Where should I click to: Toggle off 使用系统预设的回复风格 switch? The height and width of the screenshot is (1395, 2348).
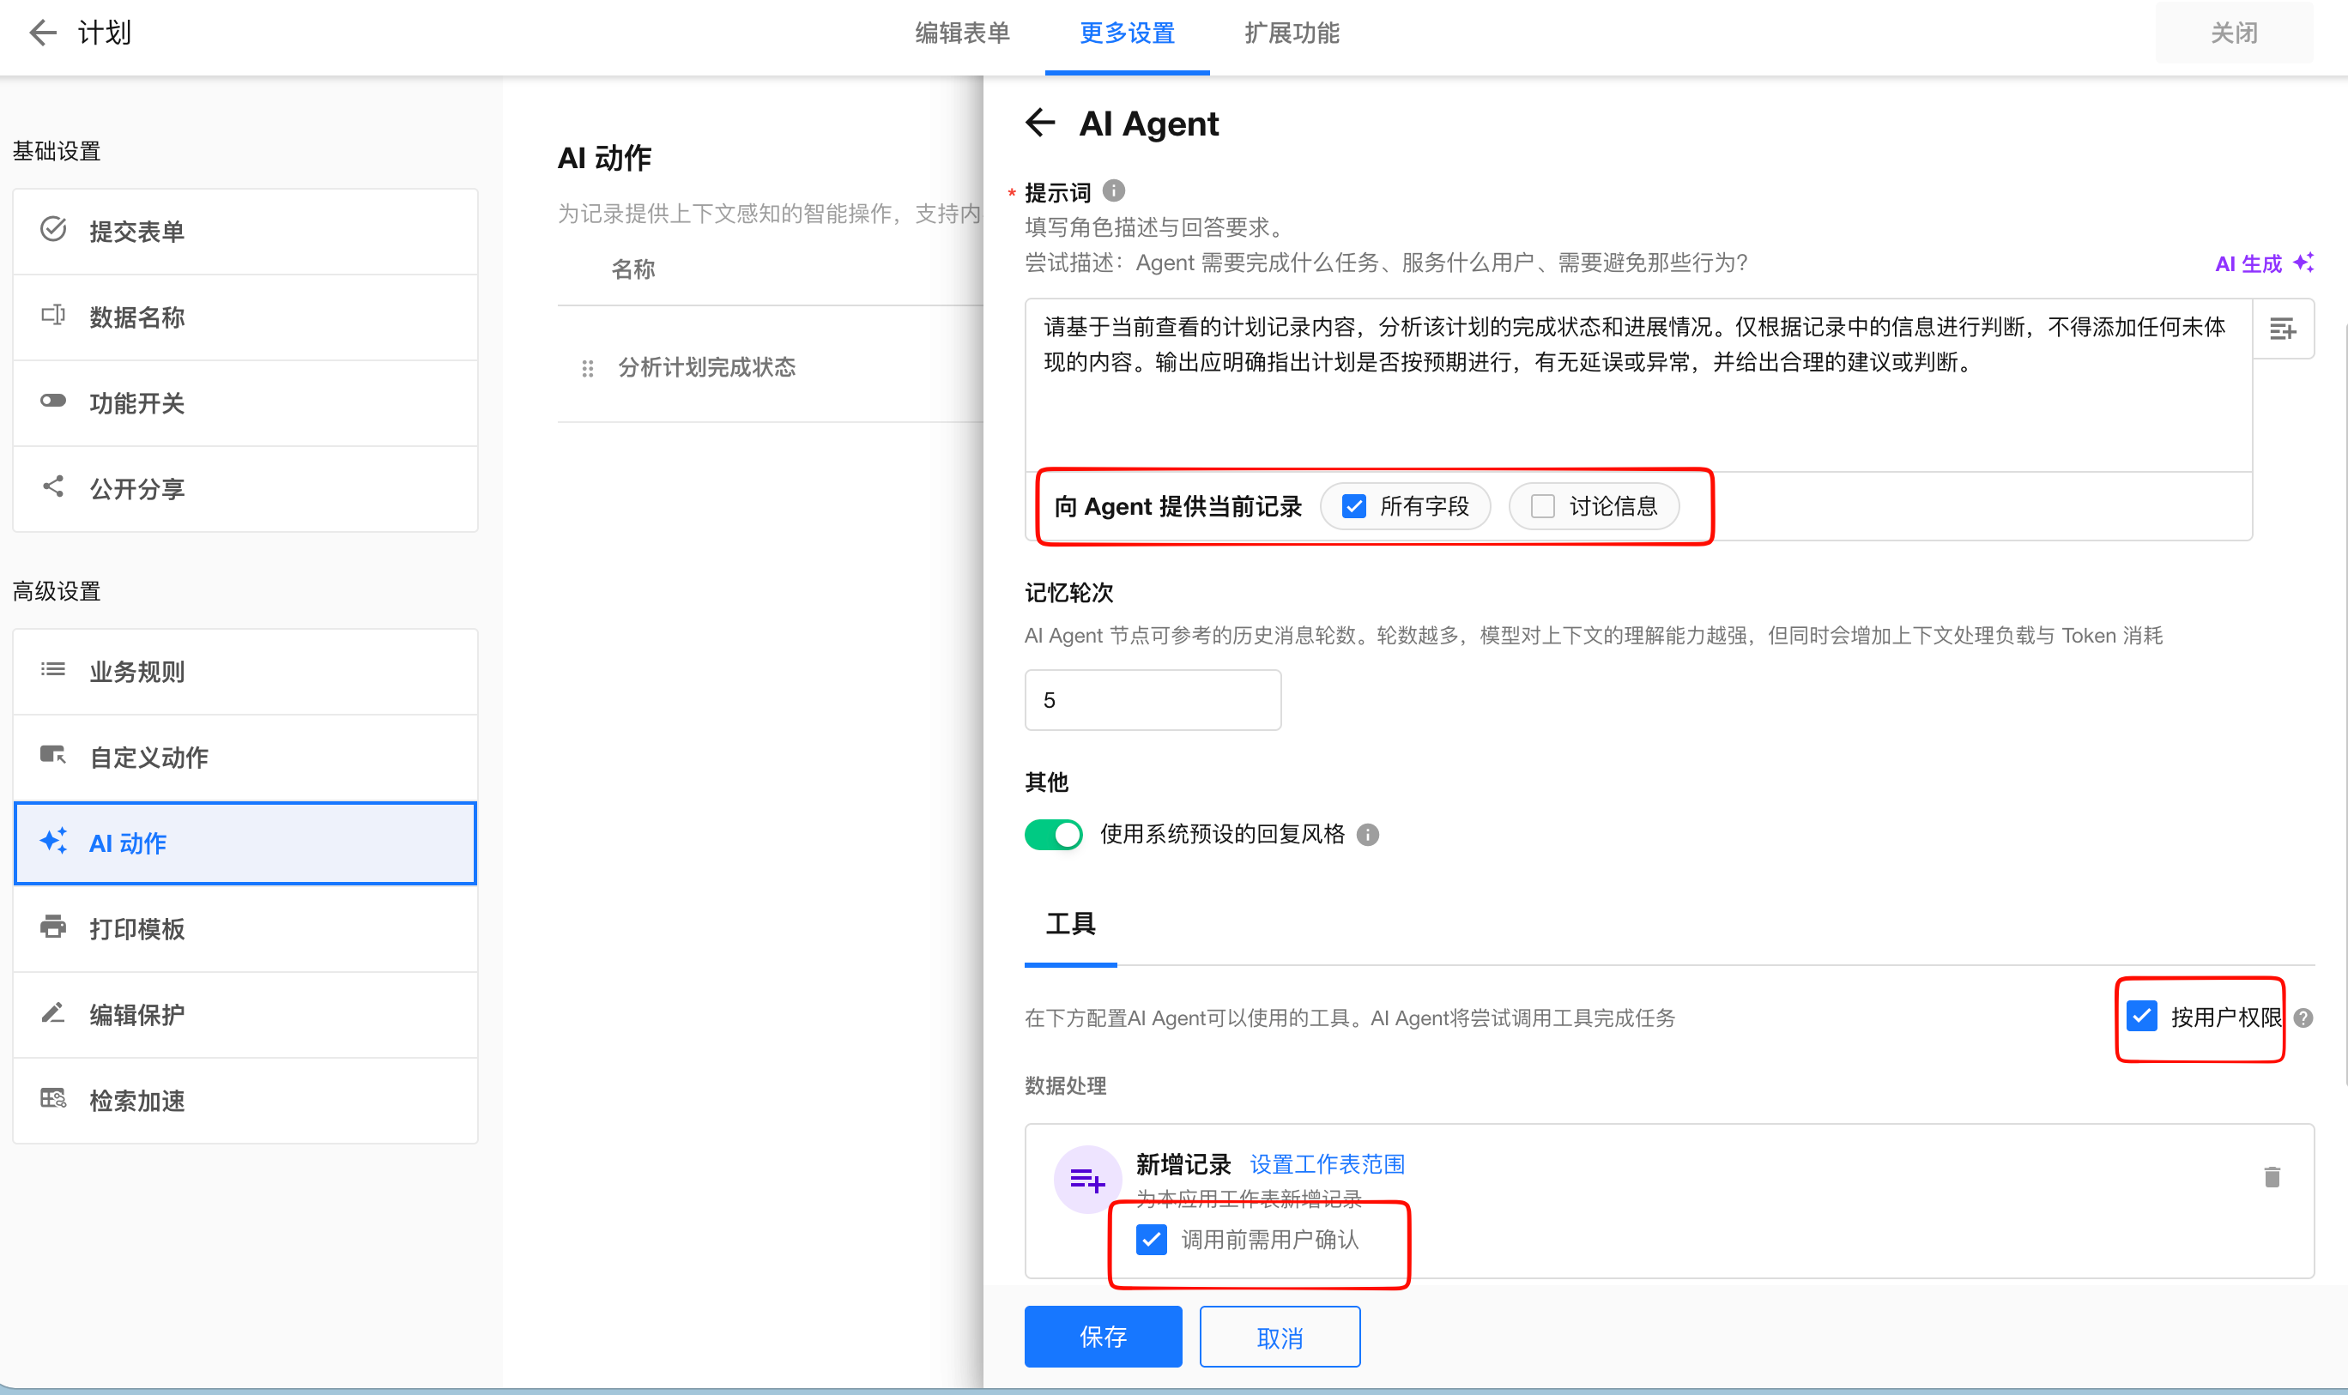1053,835
